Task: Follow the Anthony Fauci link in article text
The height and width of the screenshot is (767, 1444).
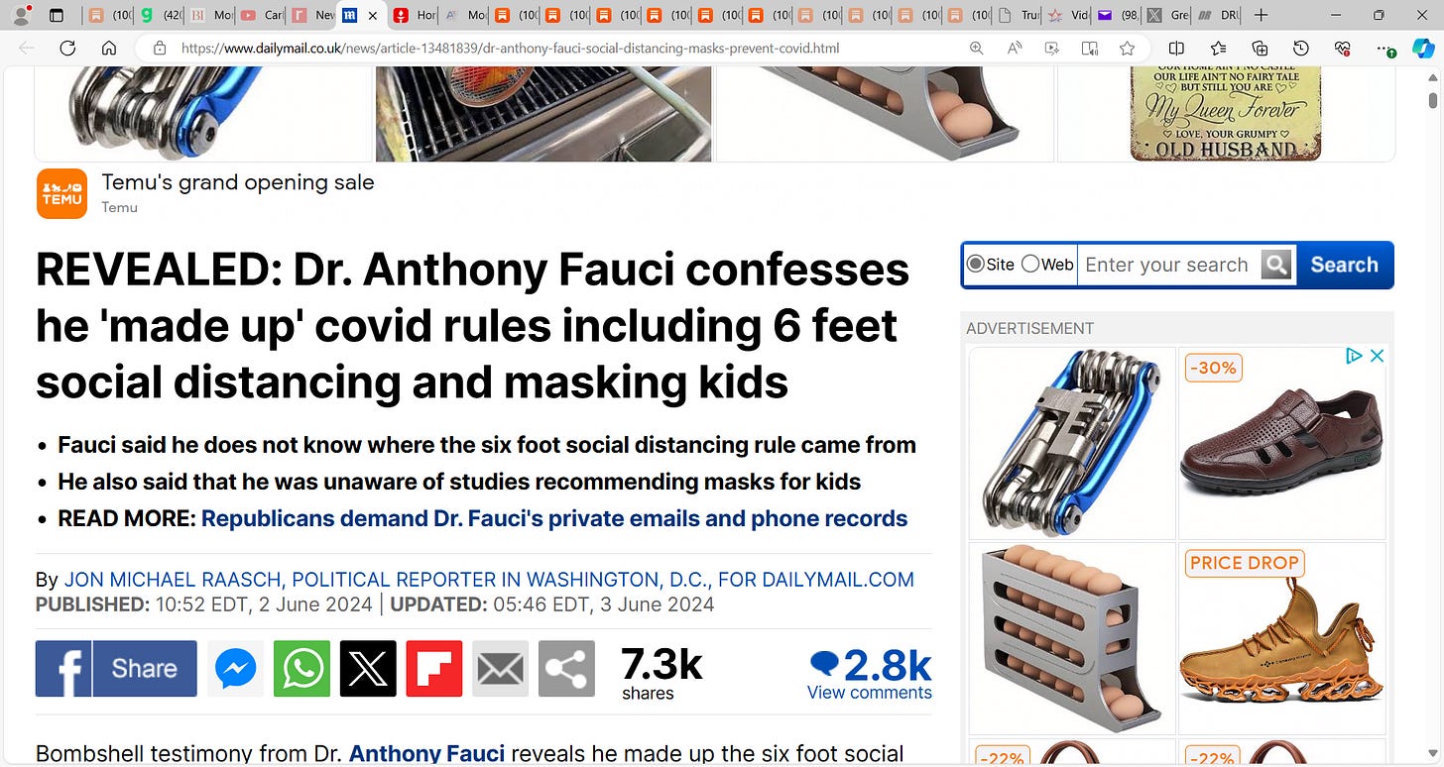Action: point(427,754)
